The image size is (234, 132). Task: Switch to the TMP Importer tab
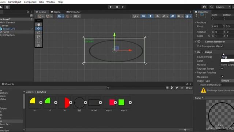73,12
